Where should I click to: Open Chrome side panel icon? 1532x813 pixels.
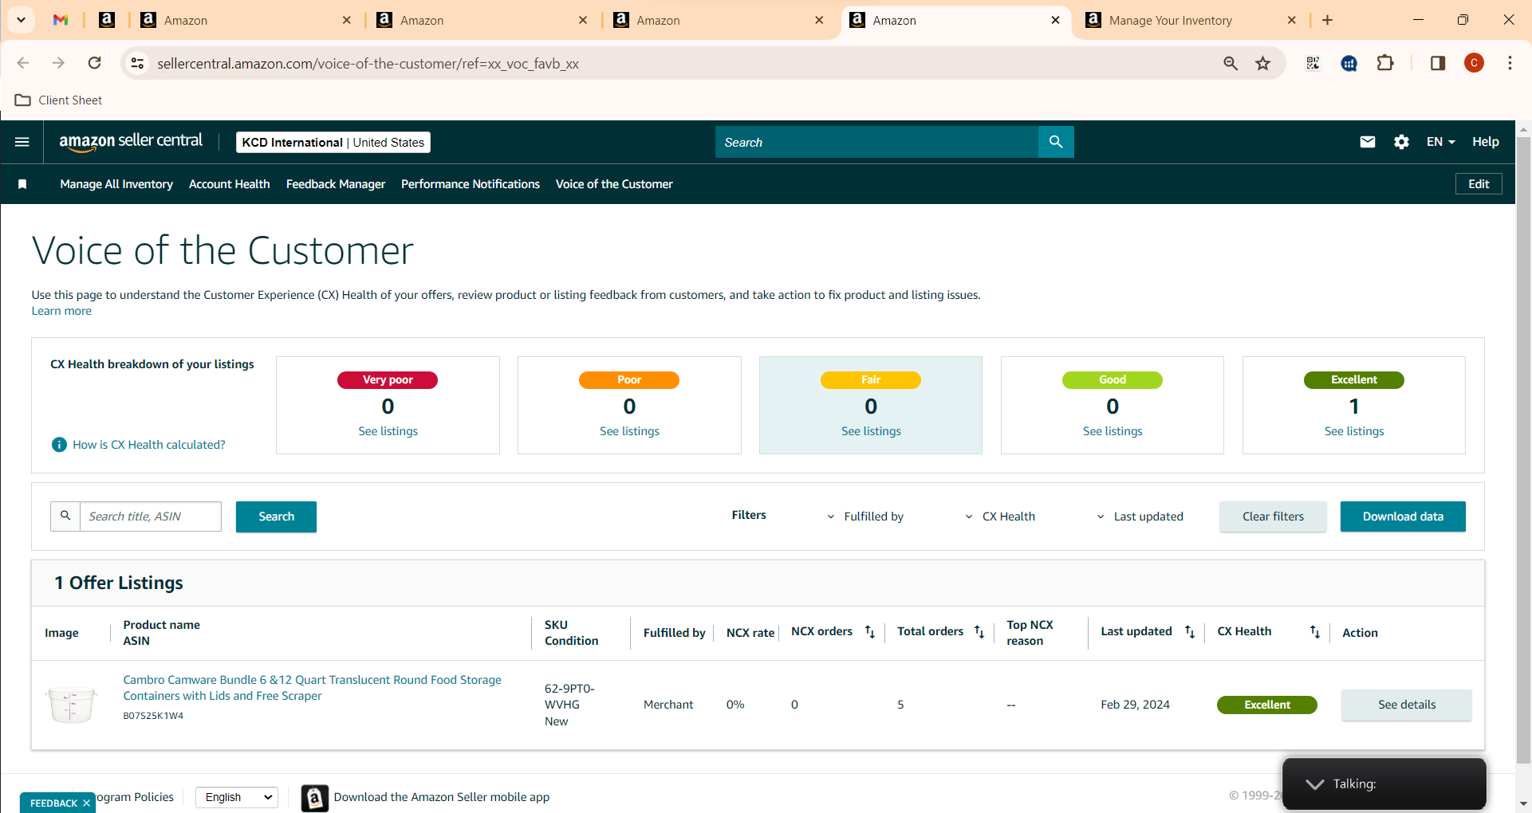click(1438, 63)
